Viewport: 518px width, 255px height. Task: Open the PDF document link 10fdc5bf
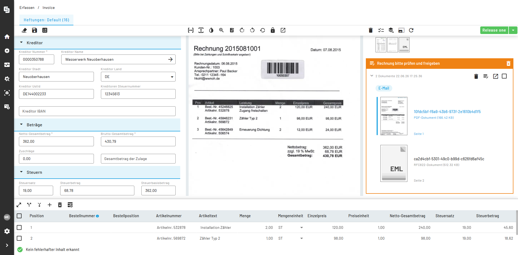[447, 112]
